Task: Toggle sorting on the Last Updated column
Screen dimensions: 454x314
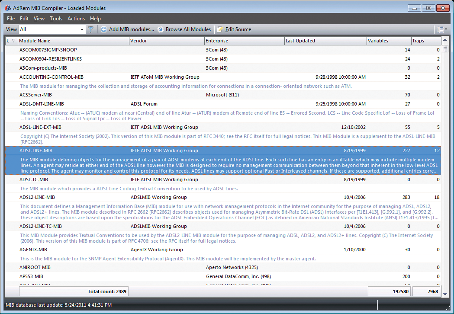Action: (325, 40)
